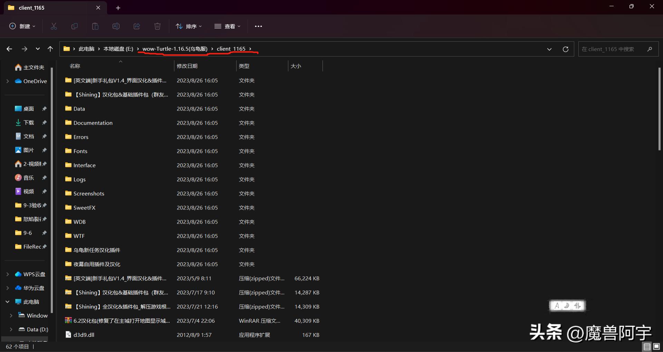The width and height of the screenshot is (663, 352).
Task: Go up one directory level
Action: click(x=50, y=49)
